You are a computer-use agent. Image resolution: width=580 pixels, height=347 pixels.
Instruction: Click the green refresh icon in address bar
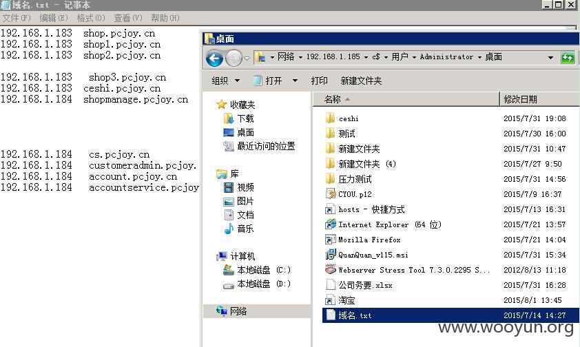[x=568, y=58]
